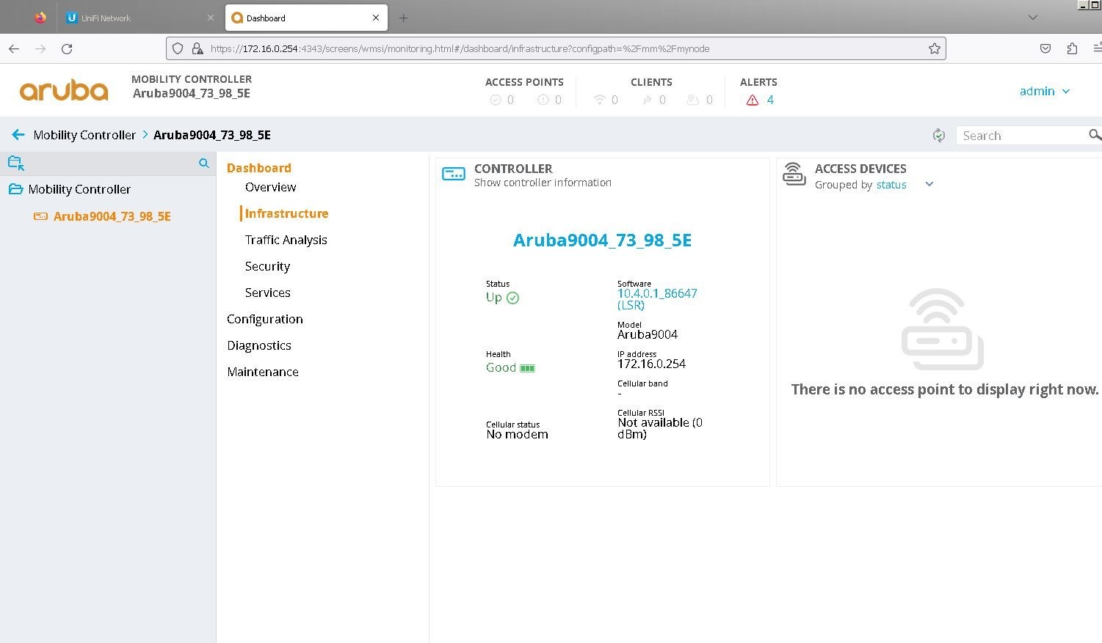Click the network tree selector icon in left panel
The width and height of the screenshot is (1102, 643).
(x=16, y=163)
